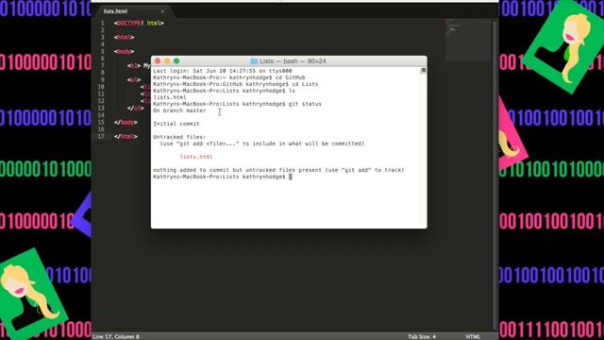Click the DOCTYPE line in editor

click(139, 23)
